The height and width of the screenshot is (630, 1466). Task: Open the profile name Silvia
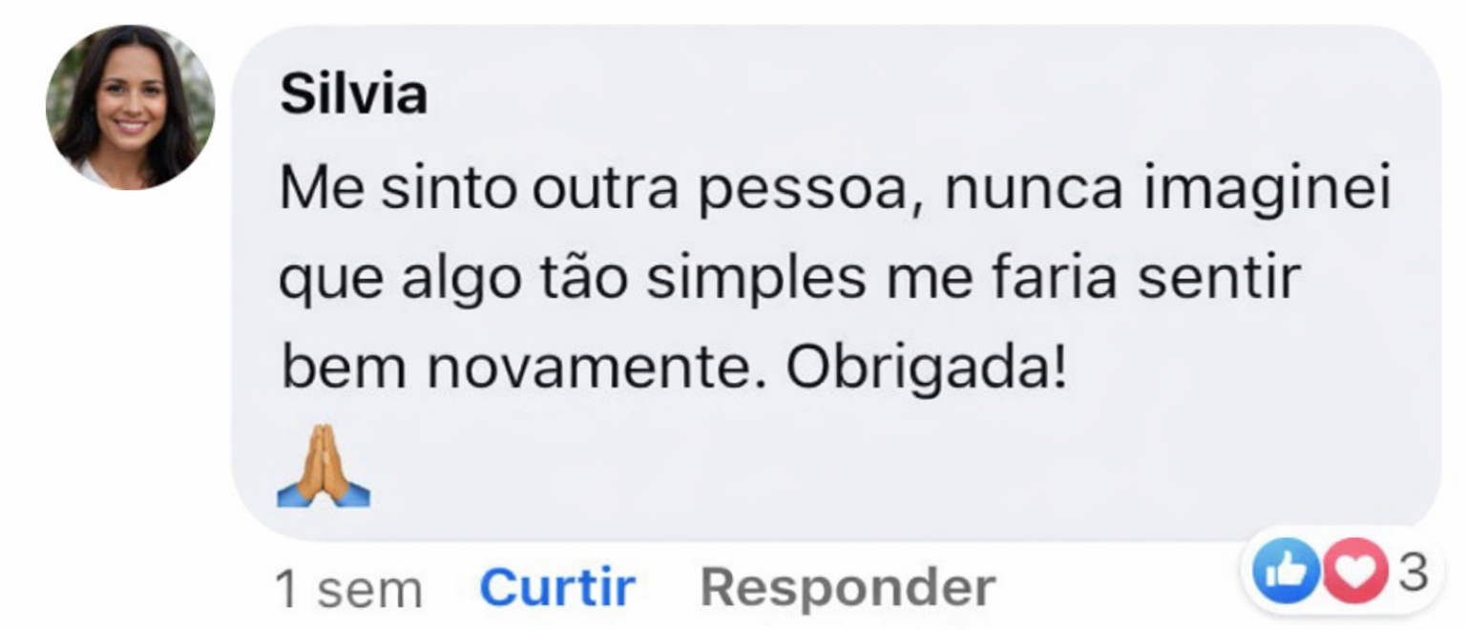(353, 95)
